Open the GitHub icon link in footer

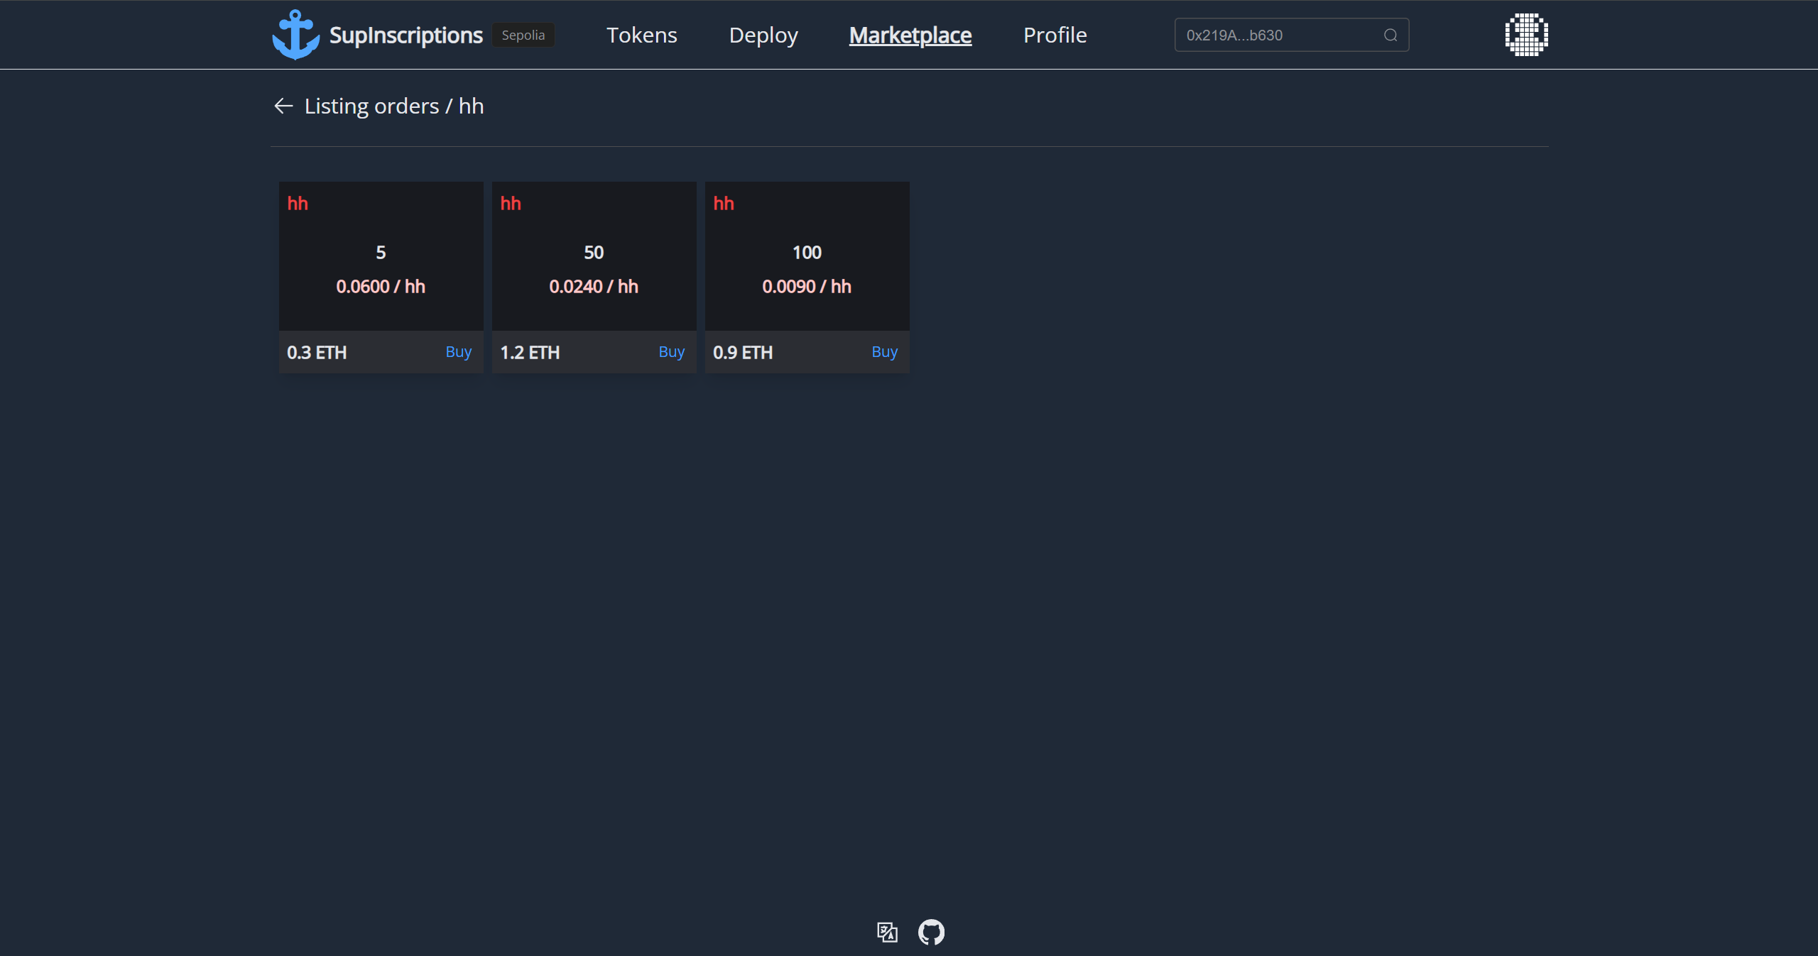931,932
